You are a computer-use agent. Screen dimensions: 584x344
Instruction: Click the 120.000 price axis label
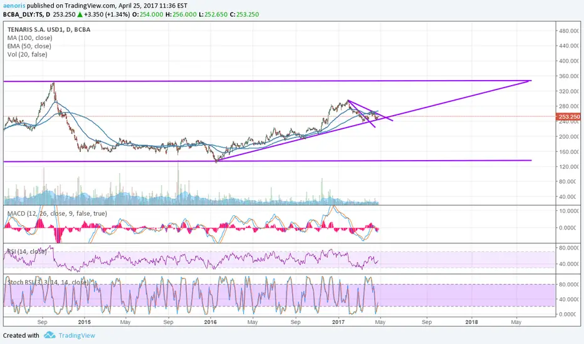pyautogui.click(x=569, y=166)
